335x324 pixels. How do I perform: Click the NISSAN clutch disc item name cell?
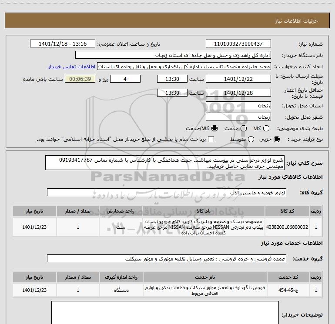coord(204,227)
